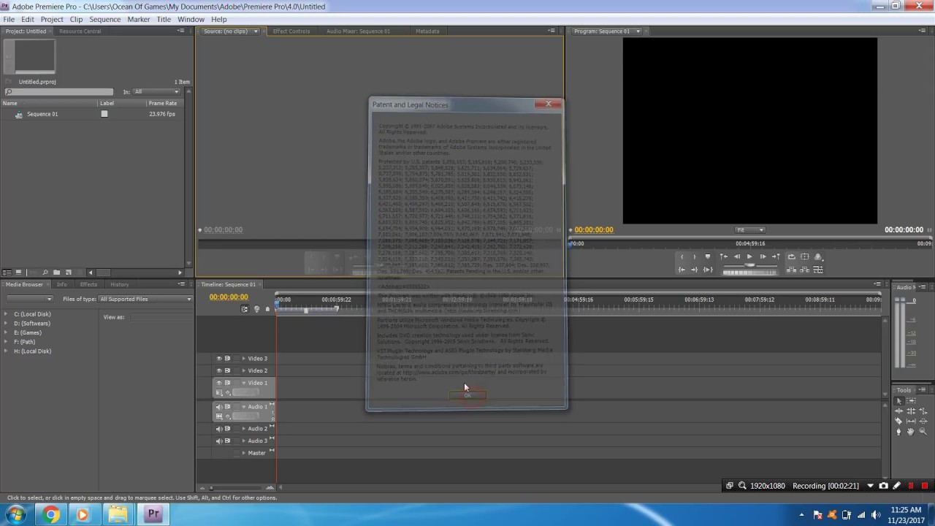The height and width of the screenshot is (526, 935).
Task: Expand the E: (Games) drive
Action: pyautogui.click(x=6, y=332)
